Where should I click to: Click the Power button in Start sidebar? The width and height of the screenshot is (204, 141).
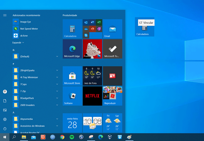coord(5,128)
